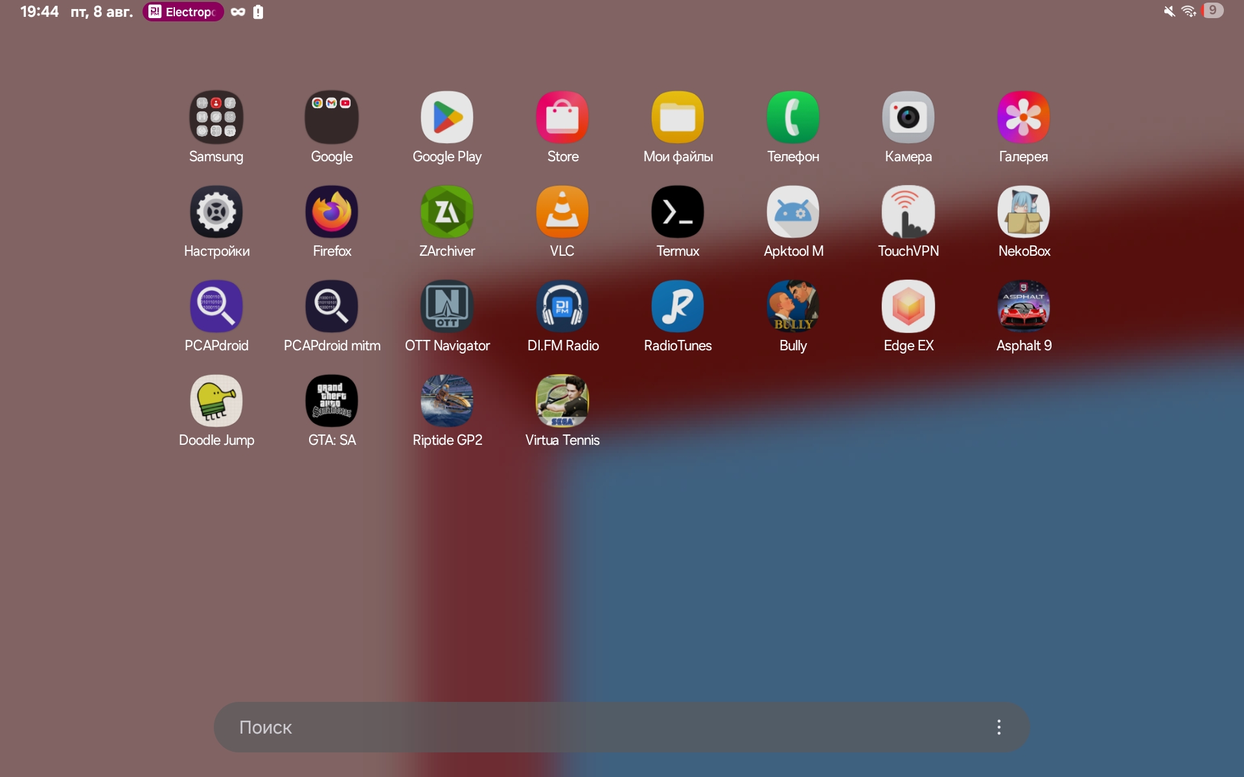Viewport: 1244px width, 777px height.
Task: Launch Firefox browser
Action: [x=332, y=212]
